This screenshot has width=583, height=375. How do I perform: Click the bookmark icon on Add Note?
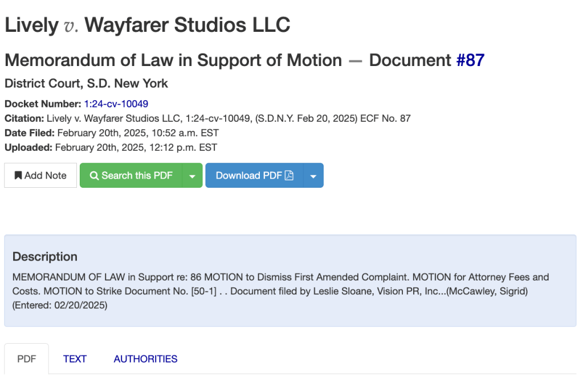(18, 175)
